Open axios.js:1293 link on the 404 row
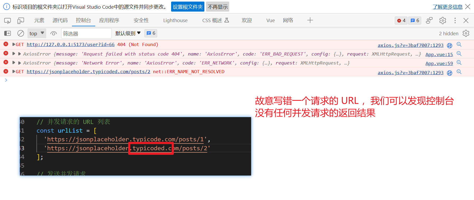Image resolution: width=474 pixels, height=200 pixels. (411, 45)
